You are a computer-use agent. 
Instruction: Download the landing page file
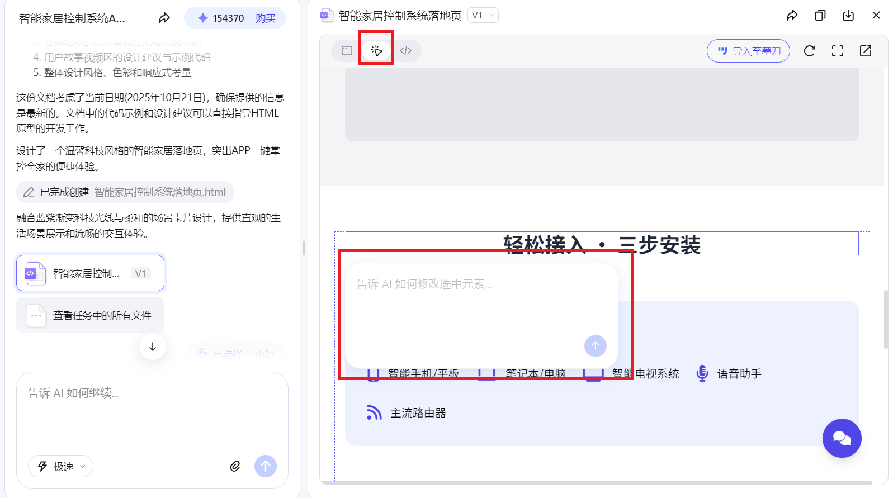(848, 16)
